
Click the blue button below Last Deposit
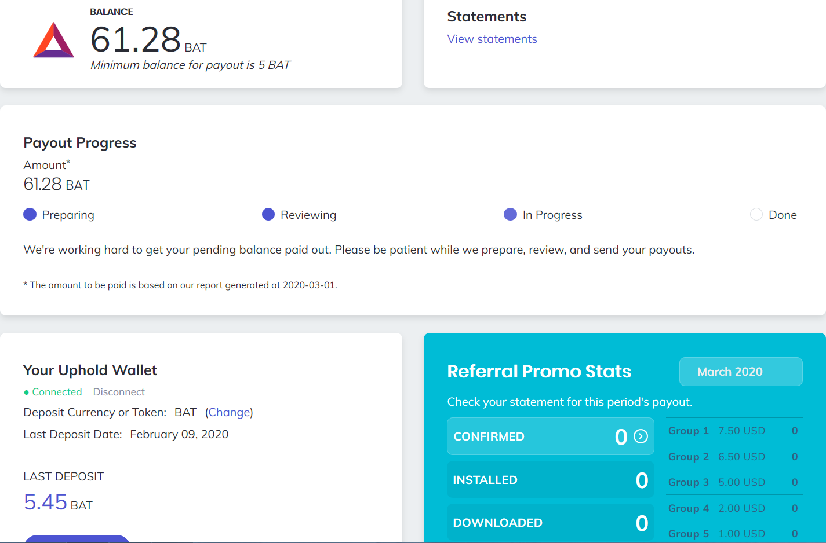(77, 539)
